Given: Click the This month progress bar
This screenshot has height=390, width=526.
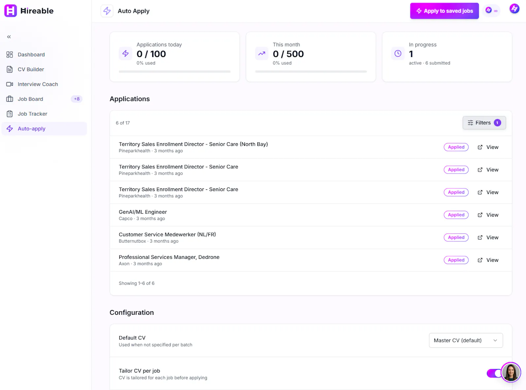Looking at the screenshot, I should (311, 71).
